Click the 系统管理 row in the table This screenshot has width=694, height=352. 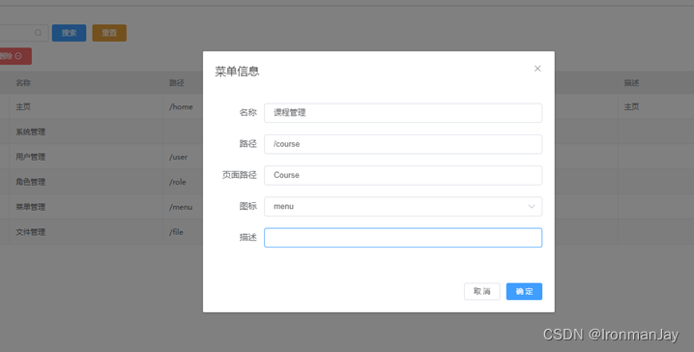point(31,132)
